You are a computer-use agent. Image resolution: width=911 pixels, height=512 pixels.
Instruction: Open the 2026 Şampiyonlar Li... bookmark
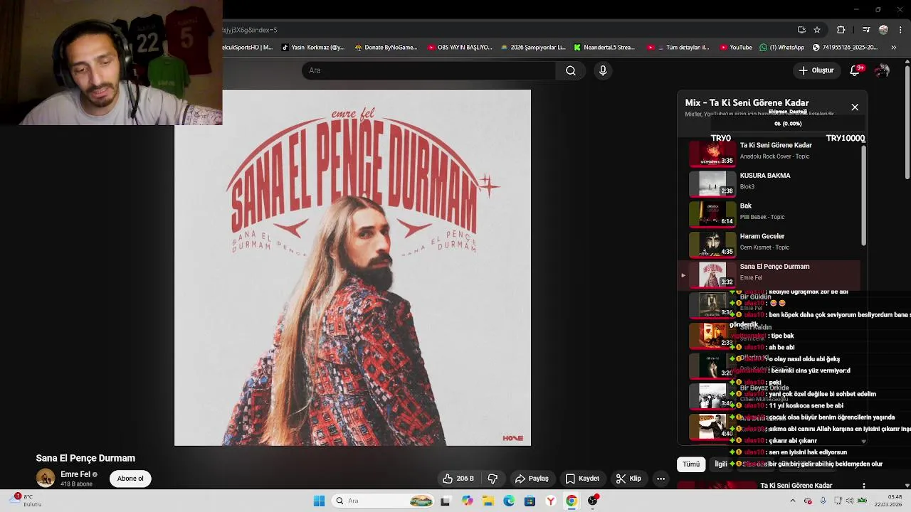533,48
